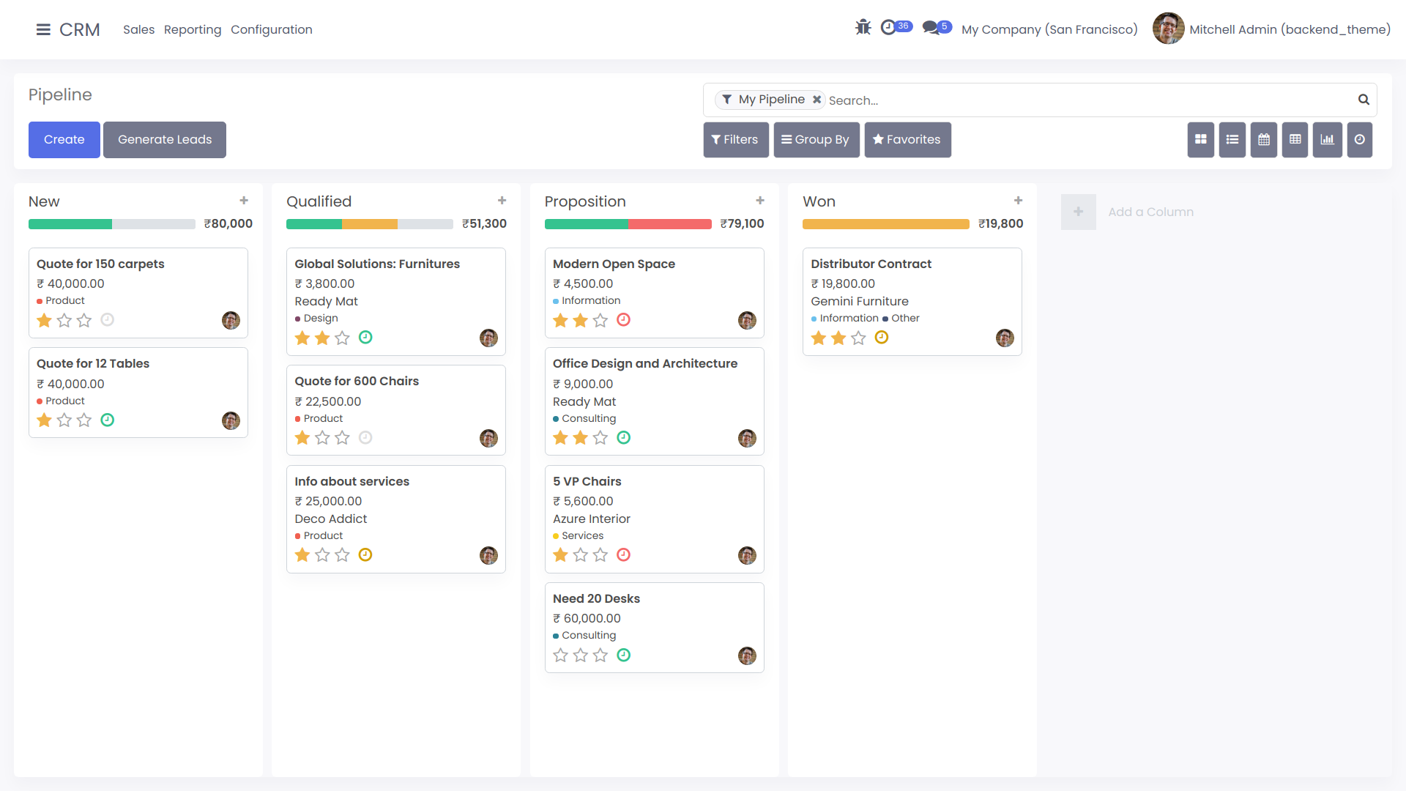Image resolution: width=1406 pixels, height=791 pixels.
Task: Remove the My Pipeline filter tag
Action: (x=817, y=100)
